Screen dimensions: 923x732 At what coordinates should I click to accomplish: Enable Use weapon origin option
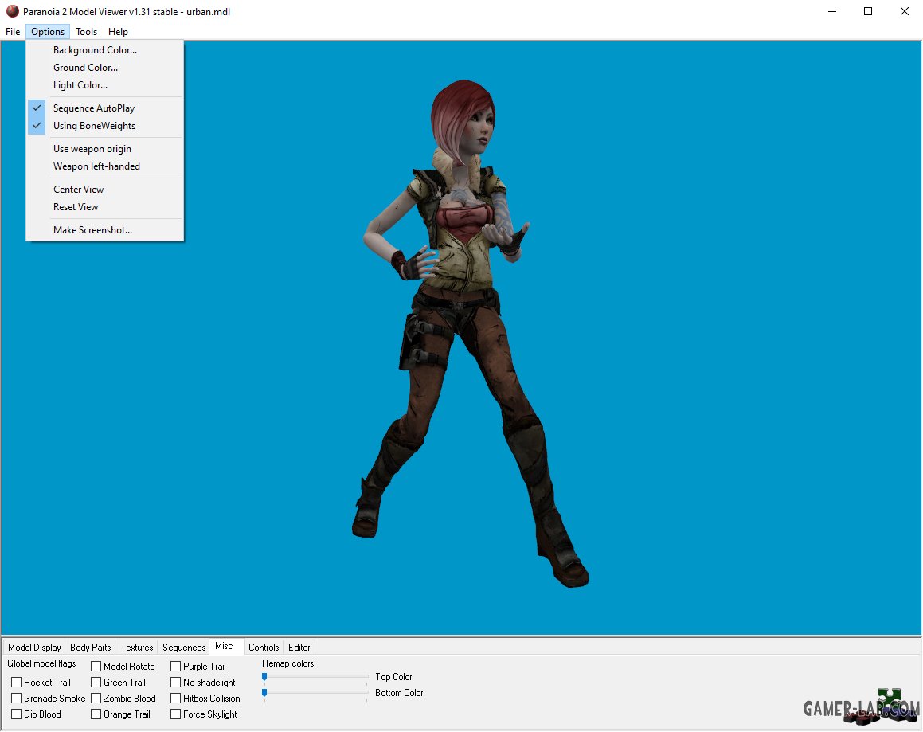coord(105,149)
